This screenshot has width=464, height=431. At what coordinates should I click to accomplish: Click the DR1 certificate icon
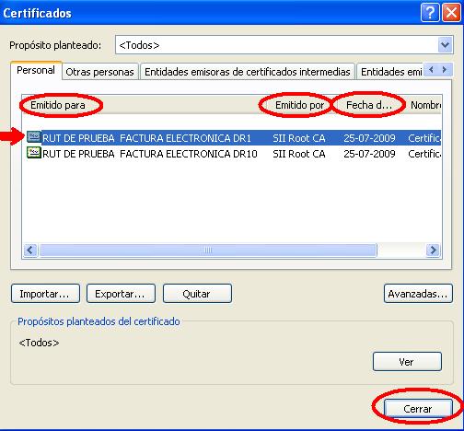click(33, 137)
